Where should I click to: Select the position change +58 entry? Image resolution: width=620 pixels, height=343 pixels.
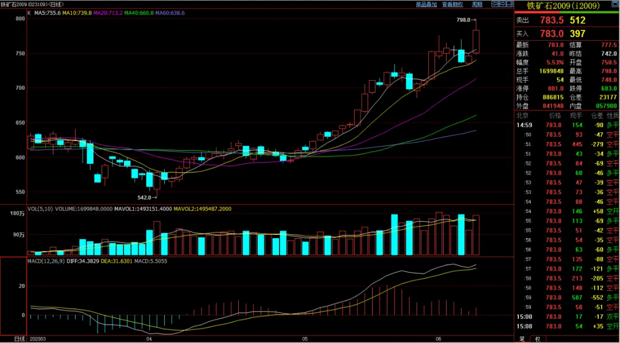(598, 211)
